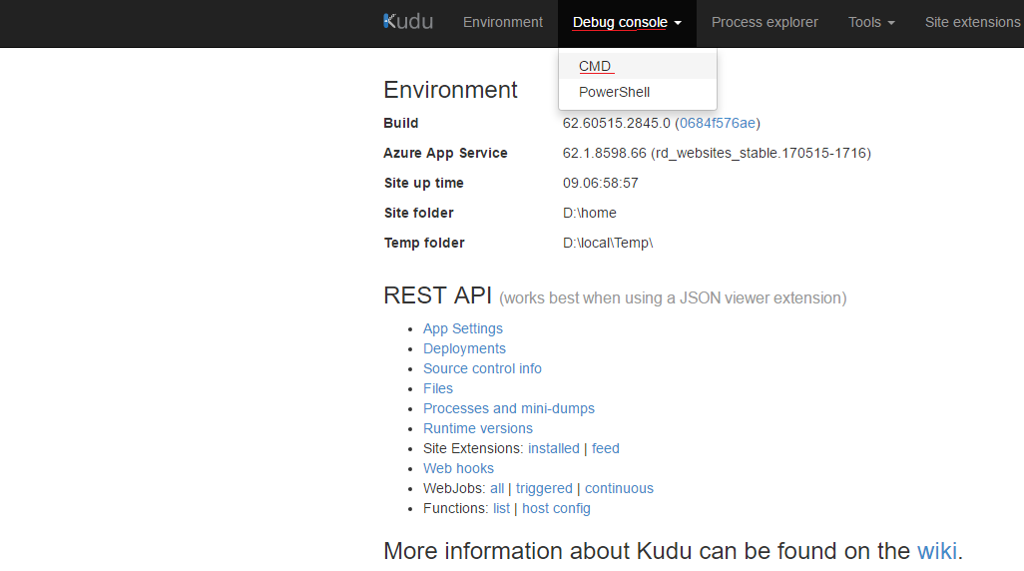The height and width of the screenshot is (571, 1024).
Task: Expand the Tools dropdown menu
Action: (x=871, y=22)
